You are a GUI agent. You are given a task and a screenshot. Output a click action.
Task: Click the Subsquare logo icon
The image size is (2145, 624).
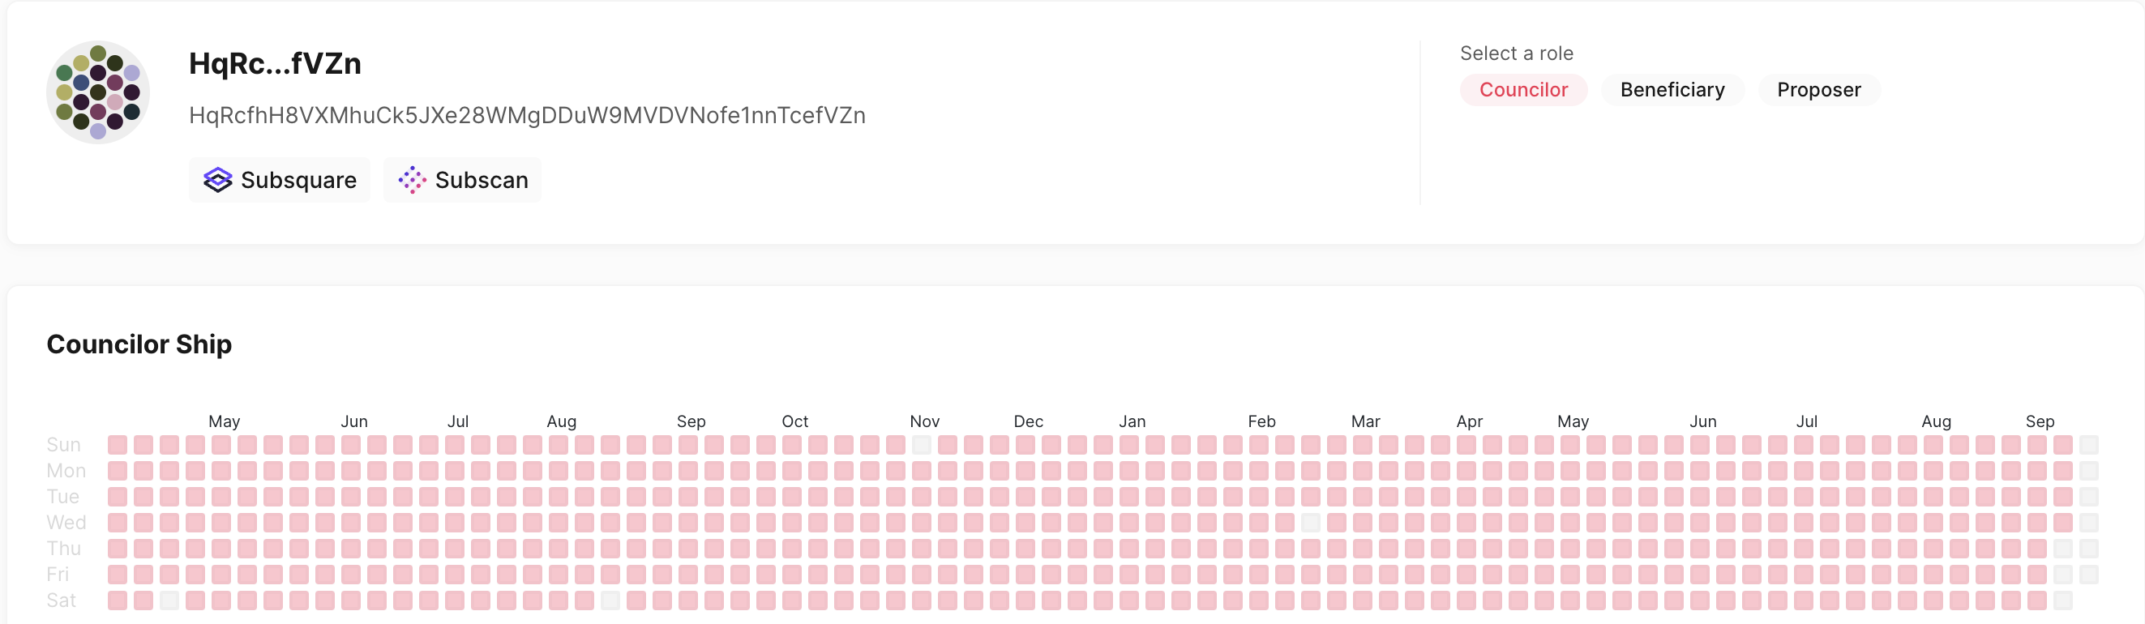point(219,180)
